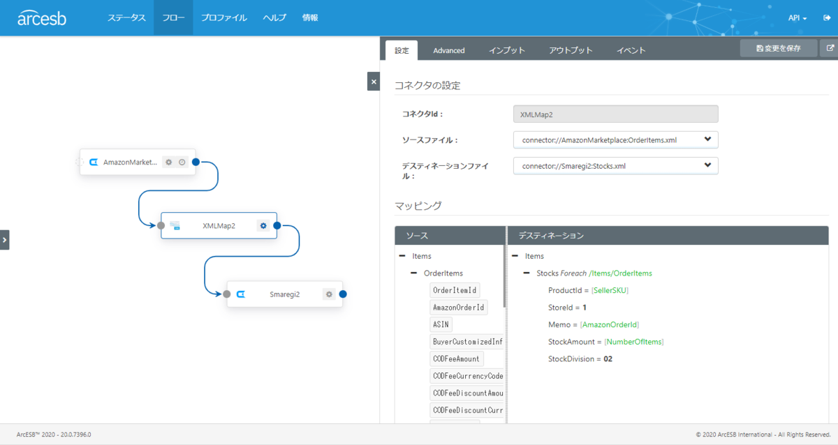Click clock schedule icon on AmazonMarket connector

tap(182, 162)
